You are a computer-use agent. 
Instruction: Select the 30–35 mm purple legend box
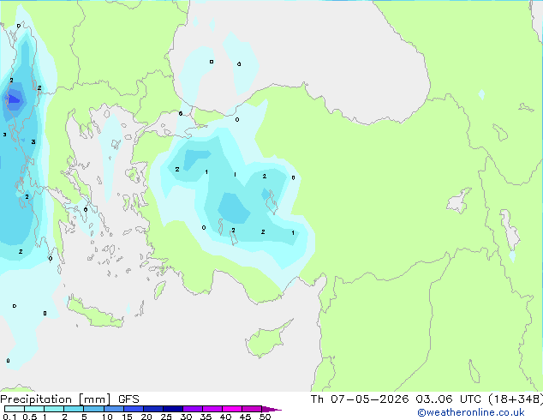pyautogui.click(x=193, y=409)
